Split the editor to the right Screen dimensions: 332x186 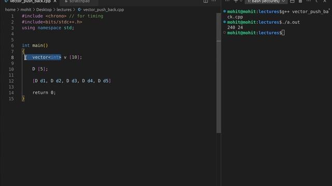pos(205,1)
